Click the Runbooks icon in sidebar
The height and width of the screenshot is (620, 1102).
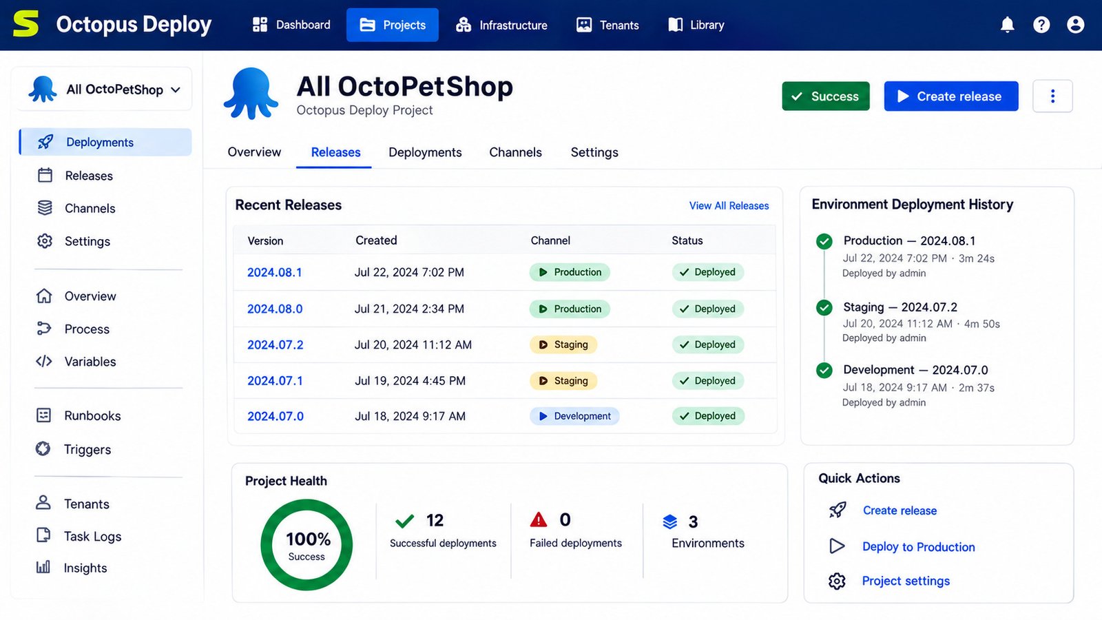point(43,415)
